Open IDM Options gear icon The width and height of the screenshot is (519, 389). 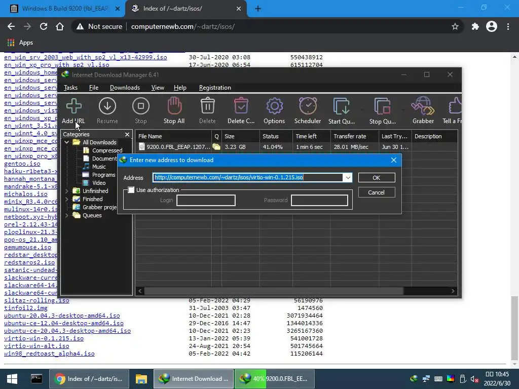[274, 106]
